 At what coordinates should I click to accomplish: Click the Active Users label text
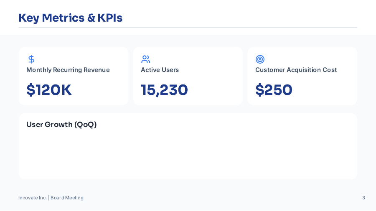point(160,70)
